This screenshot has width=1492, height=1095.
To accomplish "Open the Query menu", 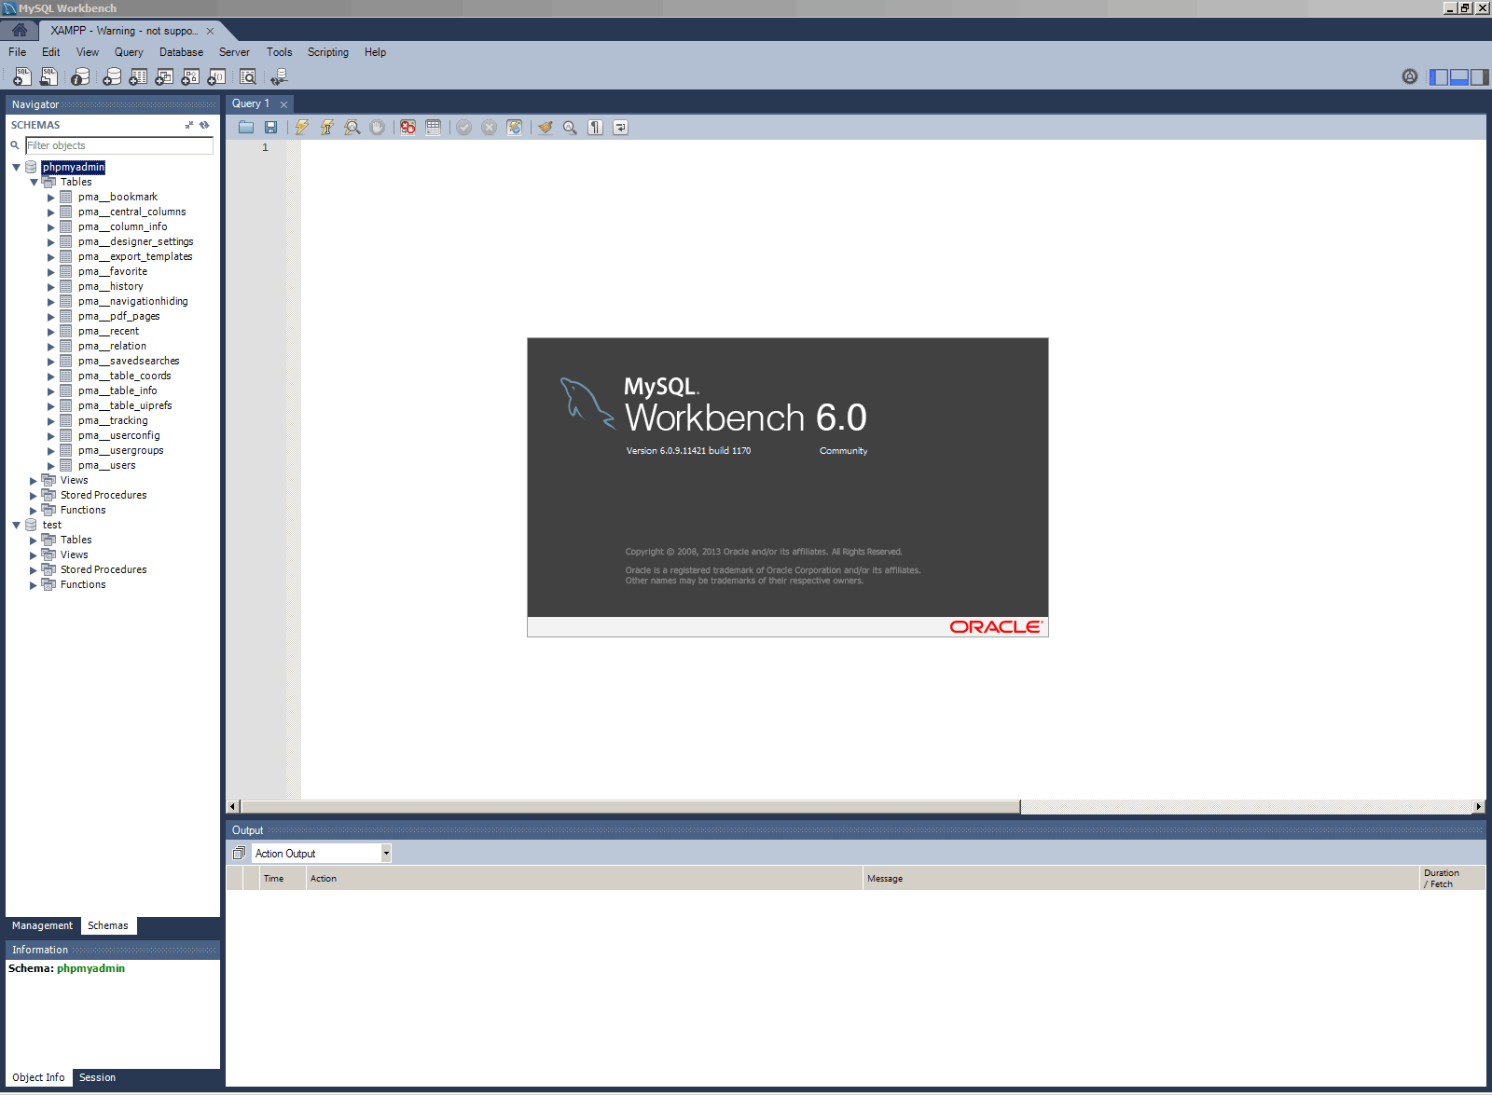I will (x=129, y=52).
